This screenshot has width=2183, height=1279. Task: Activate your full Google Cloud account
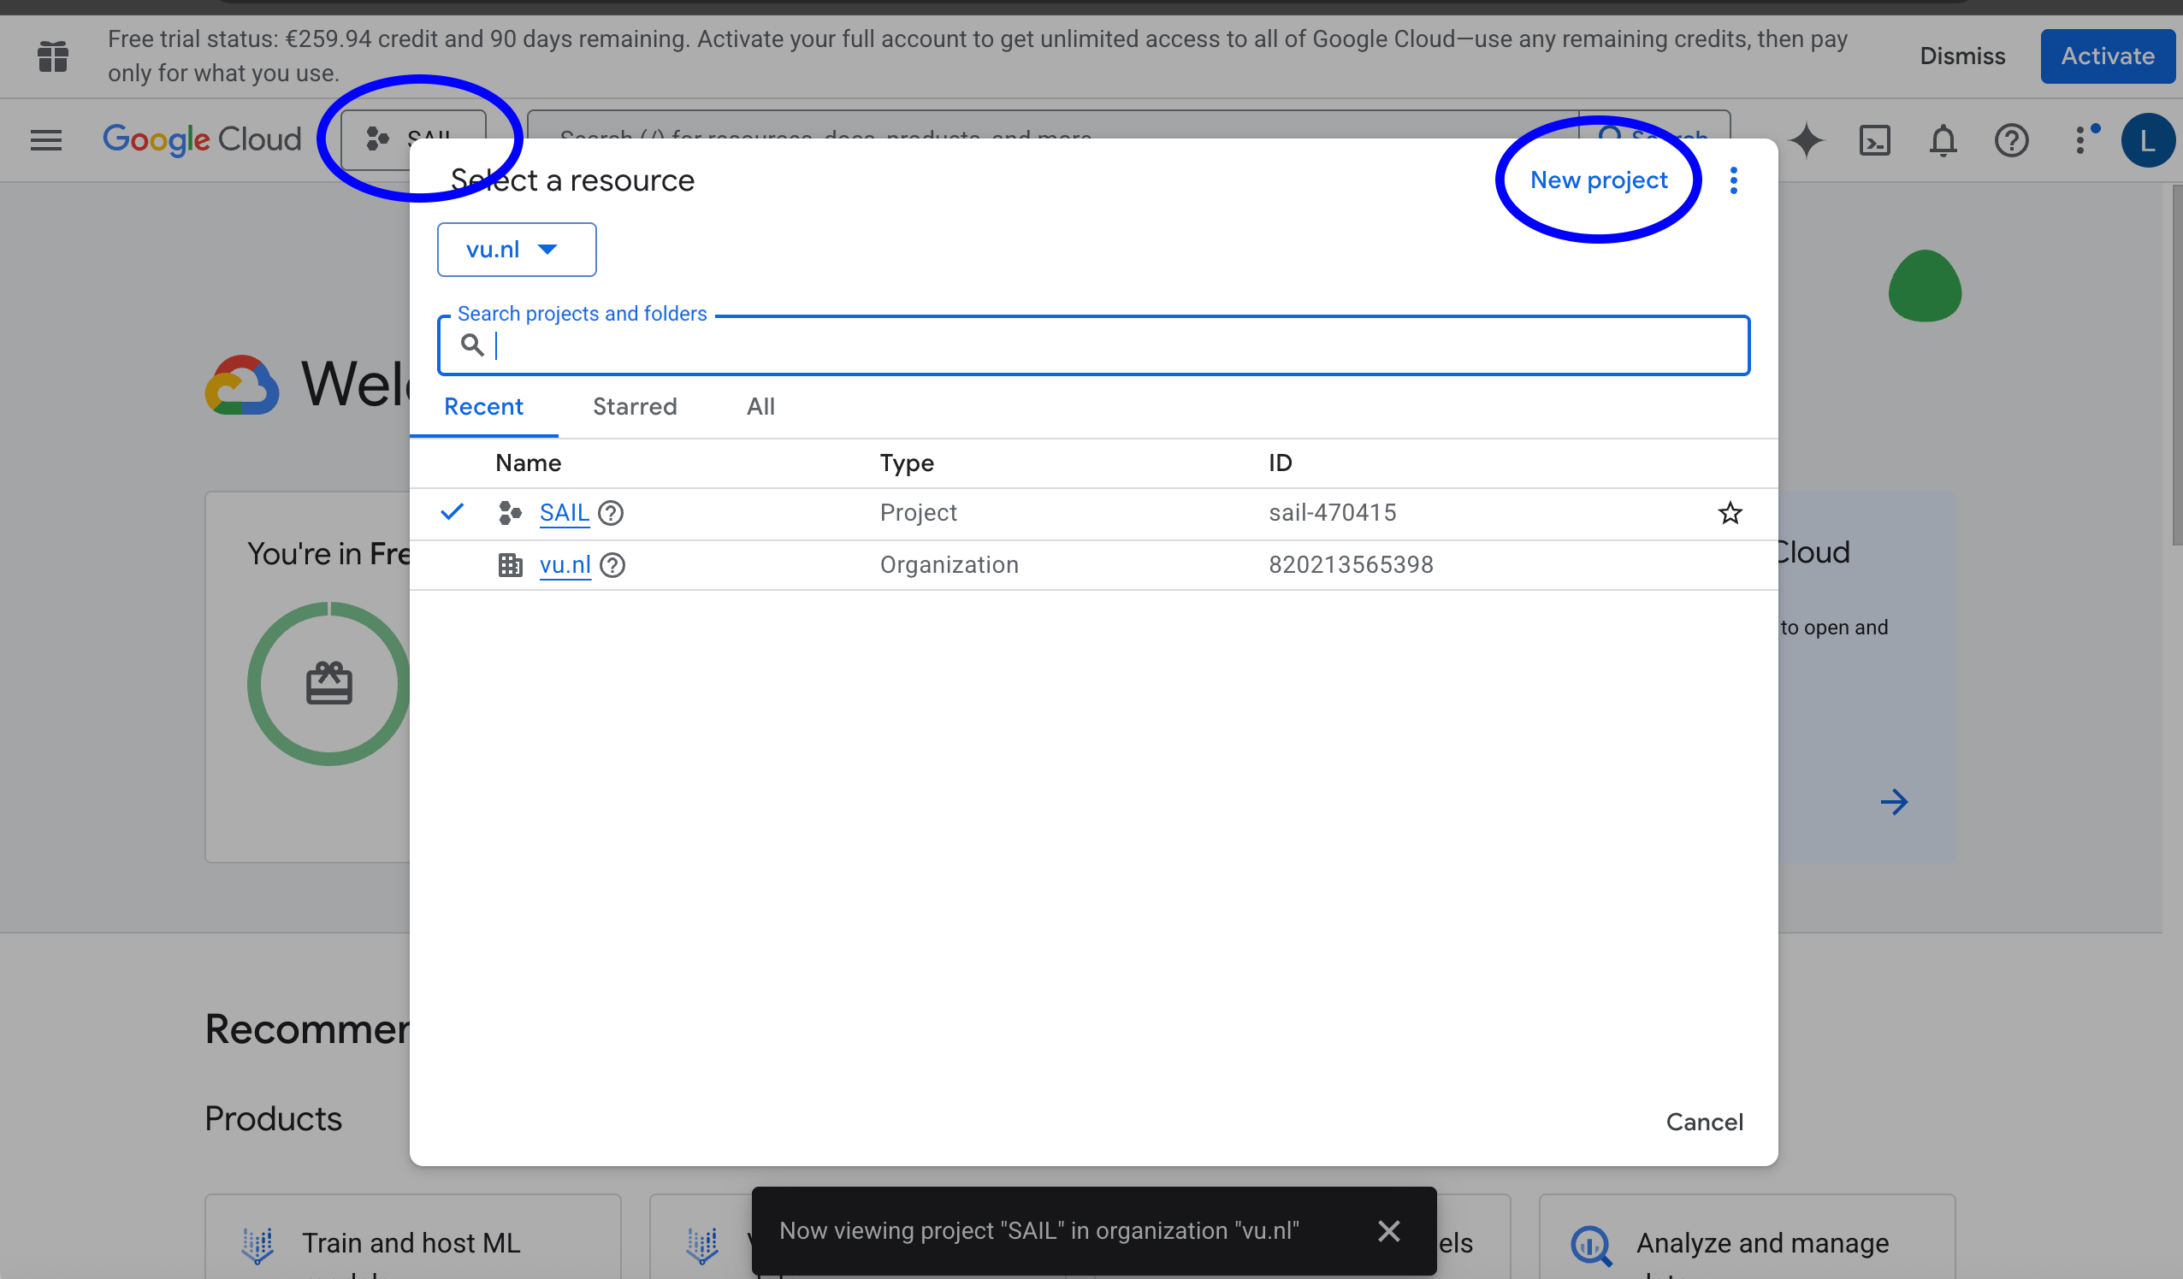2107,56
